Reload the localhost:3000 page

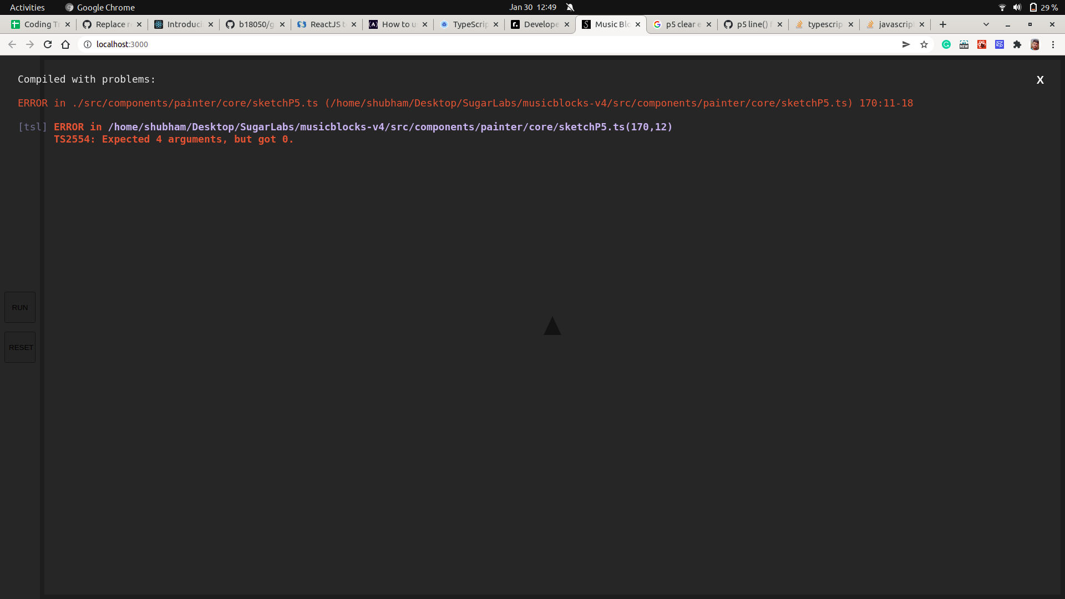(48, 44)
